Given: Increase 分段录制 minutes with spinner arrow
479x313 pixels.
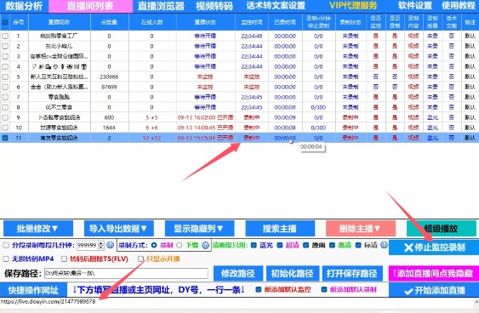Looking at the screenshot, I should 101,243.
